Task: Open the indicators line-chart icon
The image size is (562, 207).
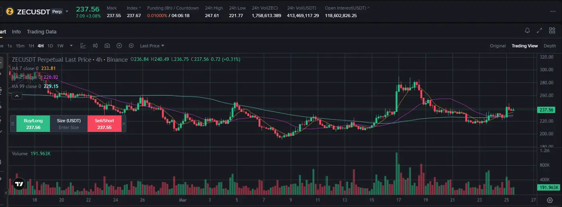Action: tap(83, 46)
